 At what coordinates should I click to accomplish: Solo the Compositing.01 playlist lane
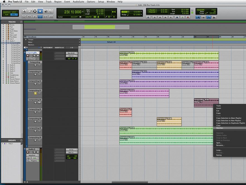(x=35, y=74)
